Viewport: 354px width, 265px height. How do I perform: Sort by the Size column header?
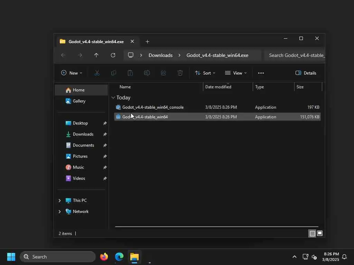click(x=300, y=87)
